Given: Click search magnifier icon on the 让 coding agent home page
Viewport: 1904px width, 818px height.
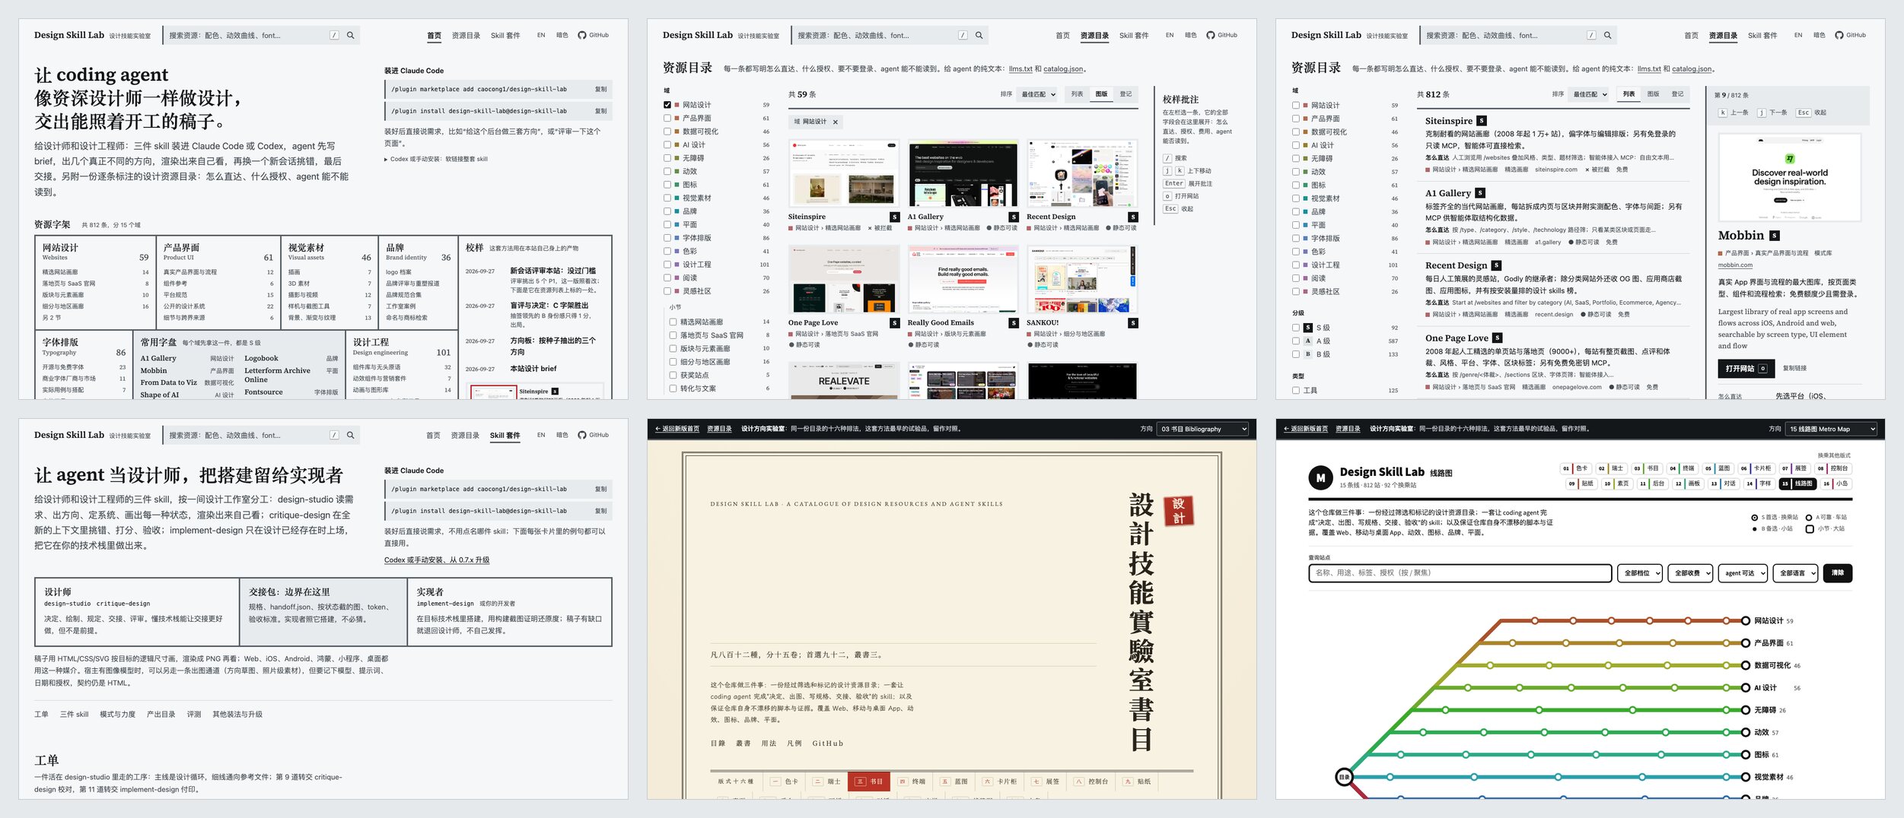Looking at the screenshot, I should 351,35.
